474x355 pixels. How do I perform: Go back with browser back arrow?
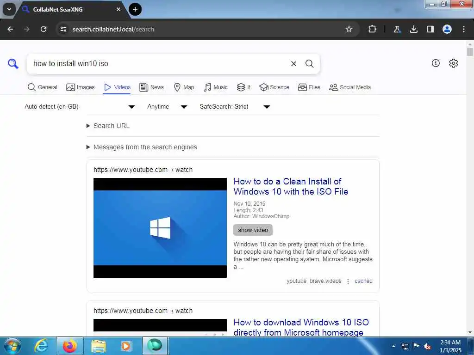point(10,29)
